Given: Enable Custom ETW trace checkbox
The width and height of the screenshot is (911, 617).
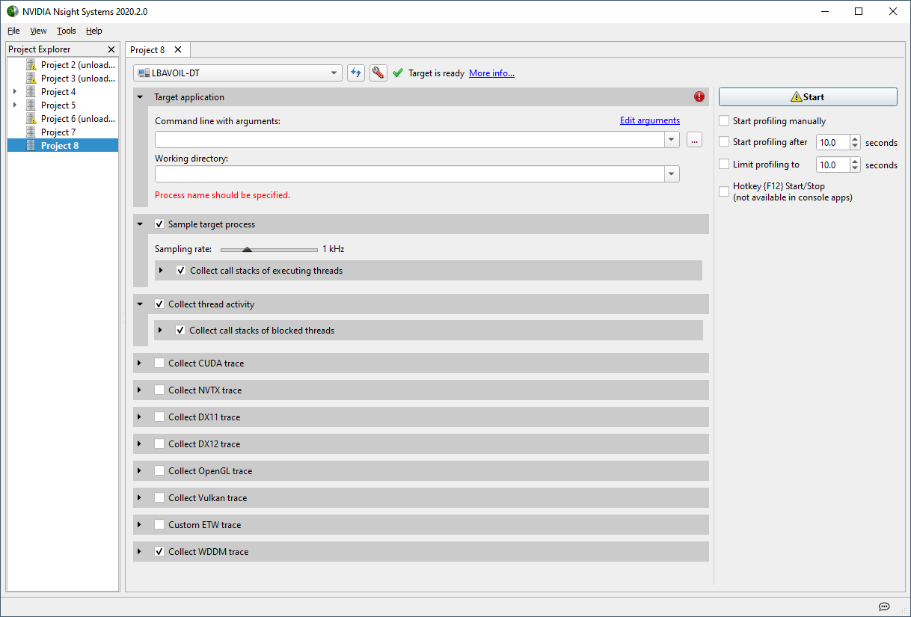Looking at the screenshot, I should 159,525.
